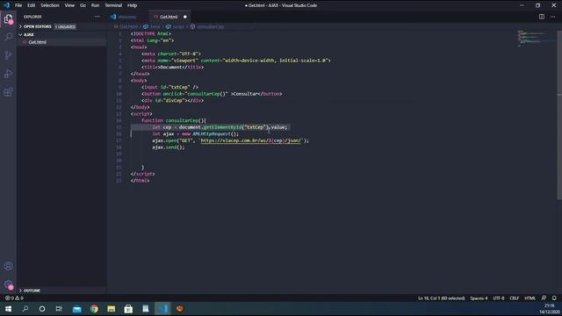562x316 pixels.
Task: Click the meta viewport line
Action: 236,61
